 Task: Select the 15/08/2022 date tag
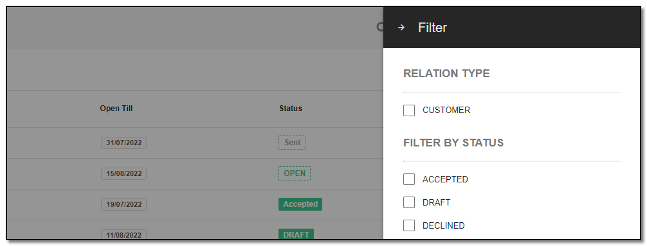pos(123,173)
